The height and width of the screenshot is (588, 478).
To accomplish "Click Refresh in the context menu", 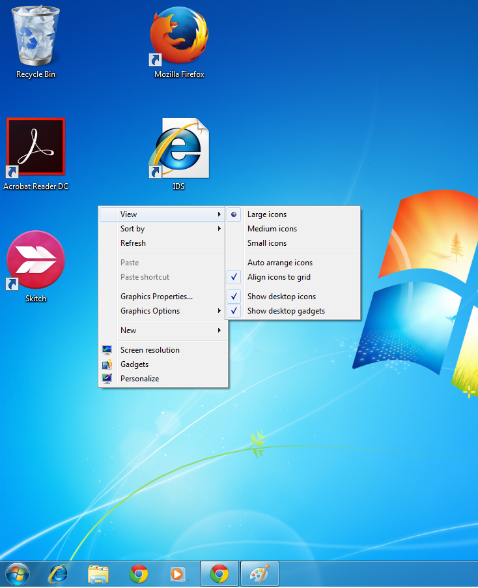I will point(162,243).
